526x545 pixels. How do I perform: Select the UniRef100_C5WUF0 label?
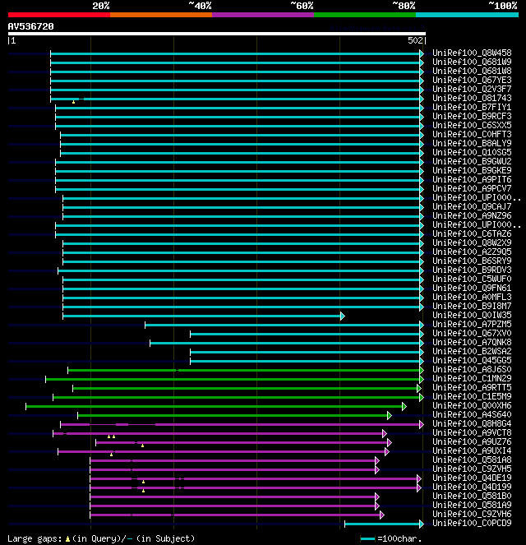472,279
